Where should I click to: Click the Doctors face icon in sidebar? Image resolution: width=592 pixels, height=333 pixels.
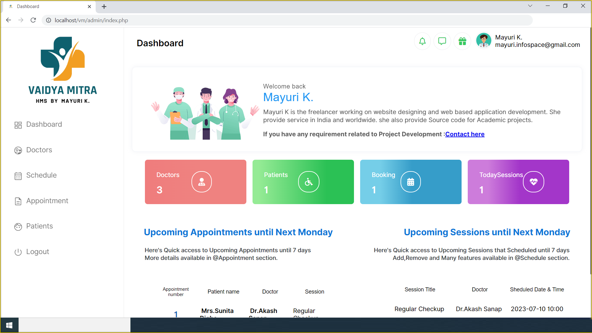[18, 150]
